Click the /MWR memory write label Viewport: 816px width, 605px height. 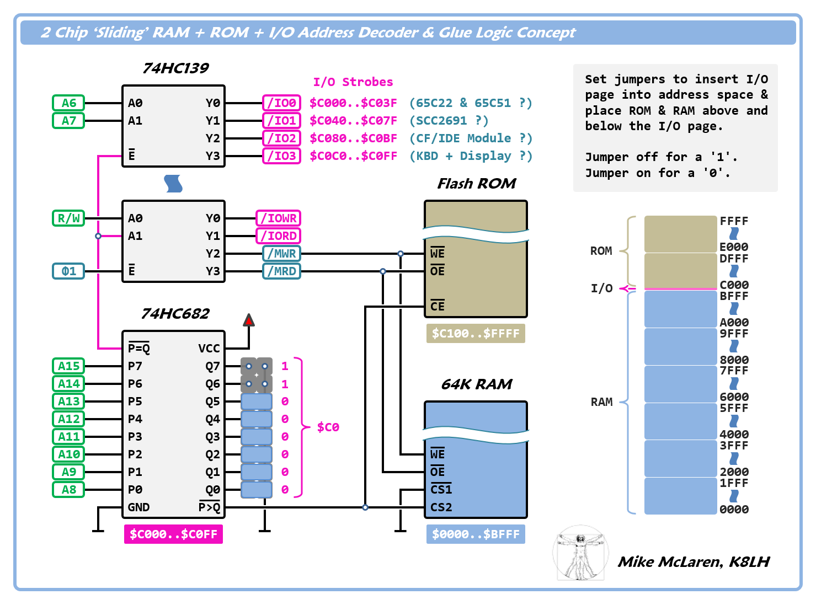(x=281, y=254)
